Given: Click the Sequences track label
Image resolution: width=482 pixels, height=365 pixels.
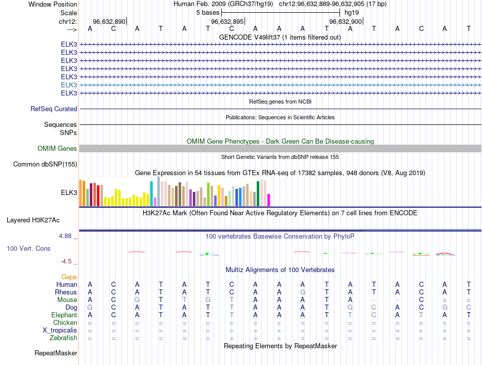Looking at the screenshot, I should point(60,124).
